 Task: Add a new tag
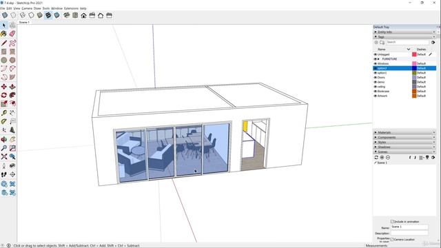(376, 42)
